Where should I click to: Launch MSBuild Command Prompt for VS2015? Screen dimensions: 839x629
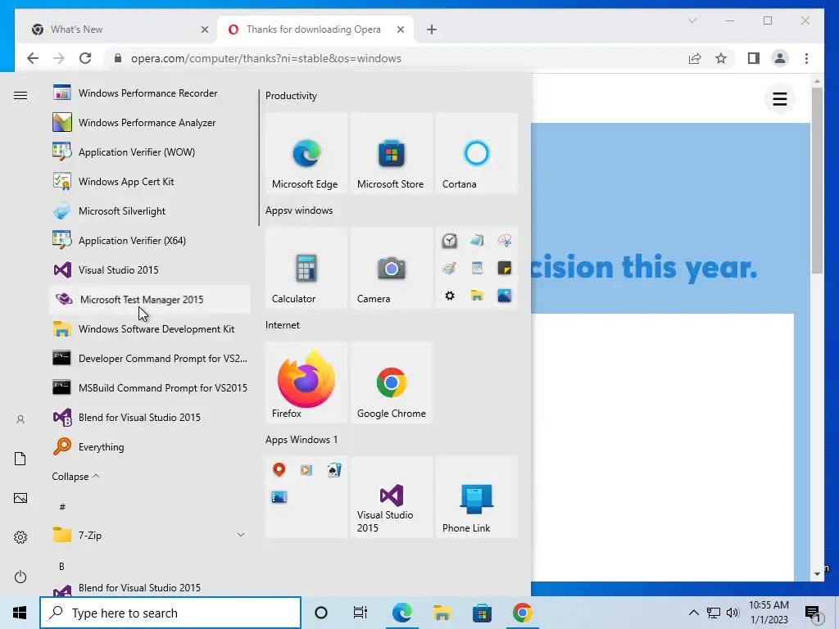150,387
